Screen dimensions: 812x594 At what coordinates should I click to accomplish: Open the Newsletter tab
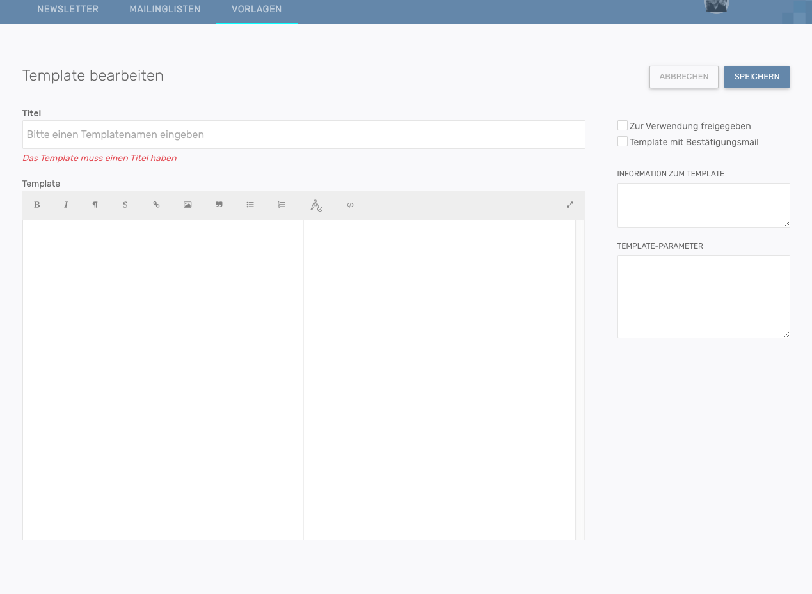pyautogui.click(x=68, y=10)
